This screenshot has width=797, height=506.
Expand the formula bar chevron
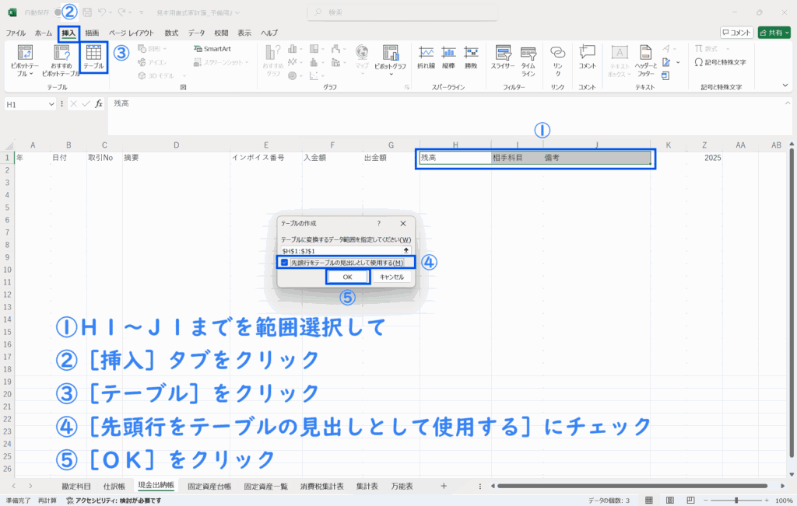[x=788, y=103]
